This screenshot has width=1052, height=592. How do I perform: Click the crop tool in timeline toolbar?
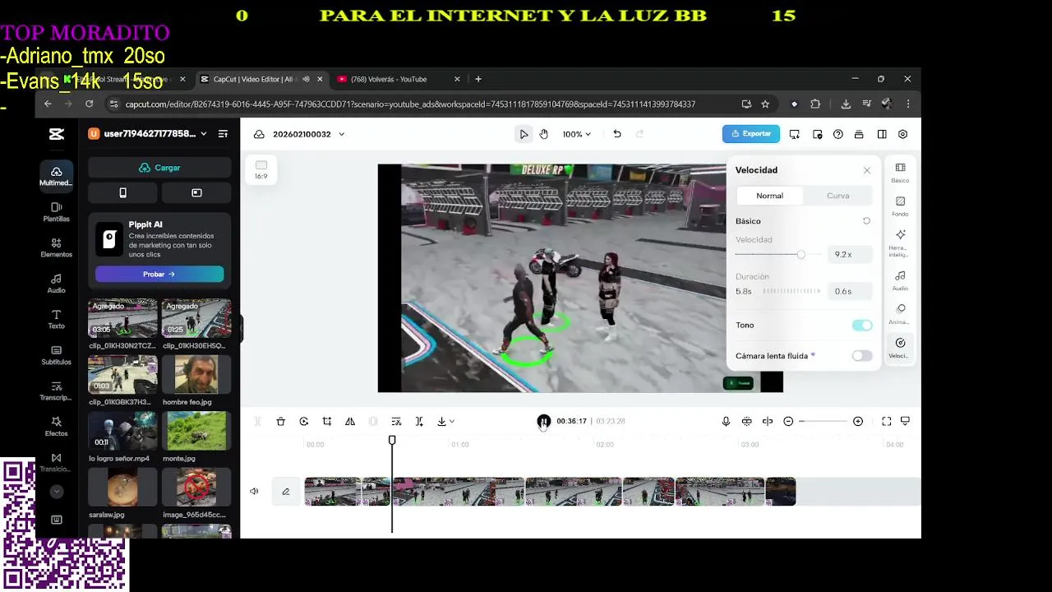327,421
